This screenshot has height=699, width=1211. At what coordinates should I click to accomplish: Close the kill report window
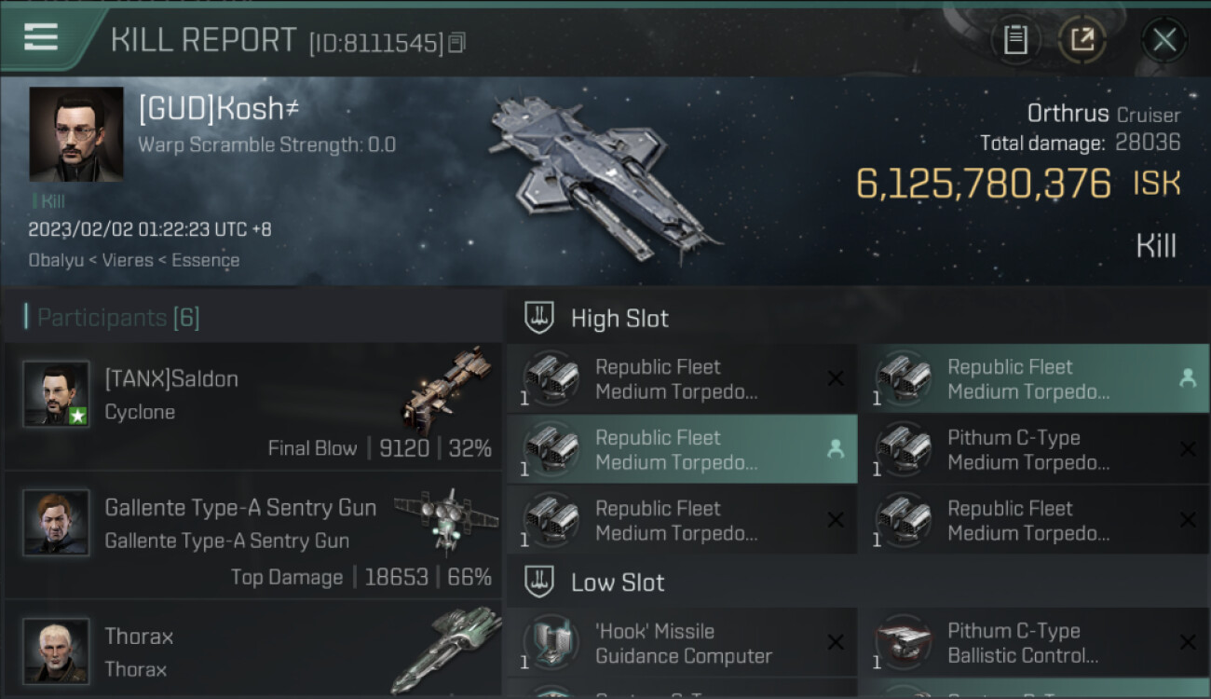pos(1164,39)
